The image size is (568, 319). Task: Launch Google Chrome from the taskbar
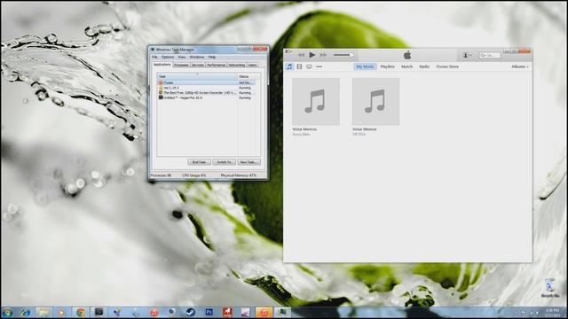click(x=81, y=313)
